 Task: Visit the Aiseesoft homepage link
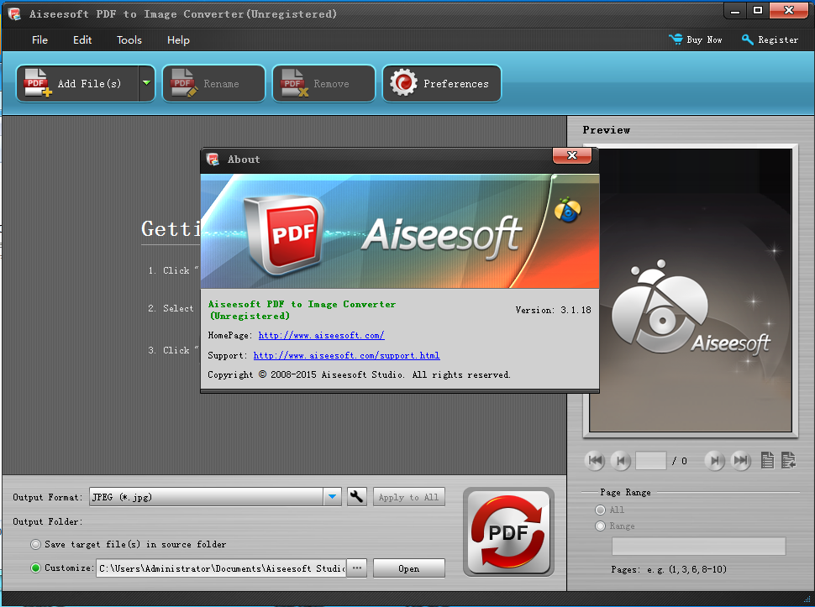tap(321, 336)
